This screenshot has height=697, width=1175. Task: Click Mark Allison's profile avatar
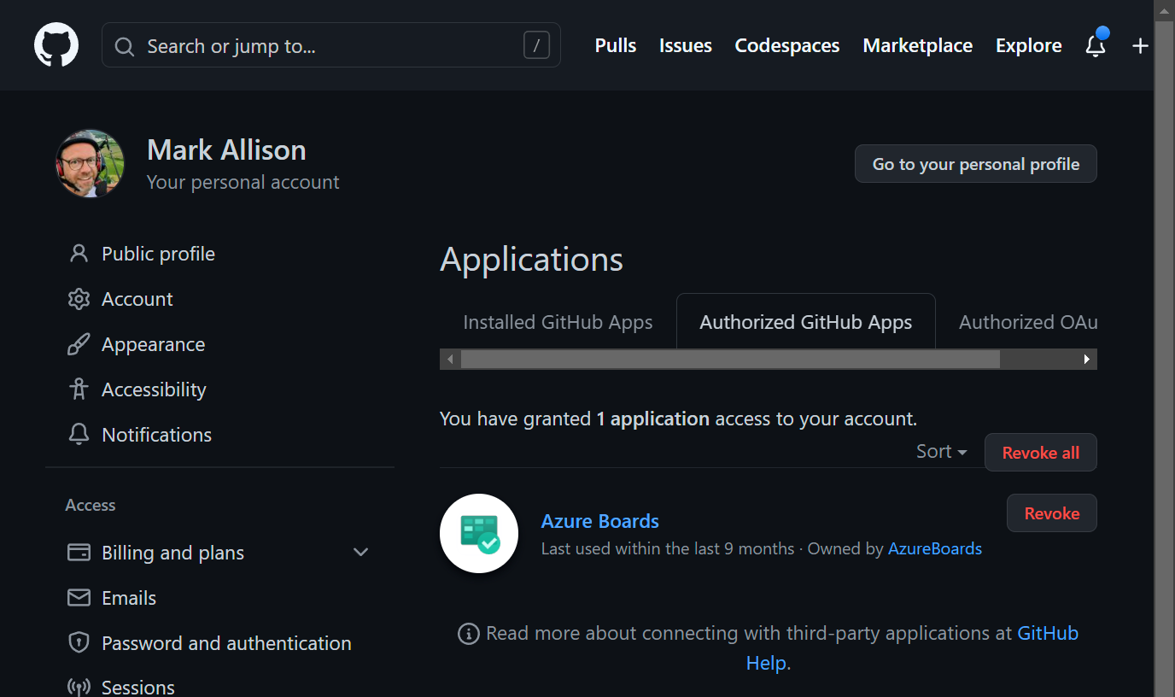click(x=91, y=163)
